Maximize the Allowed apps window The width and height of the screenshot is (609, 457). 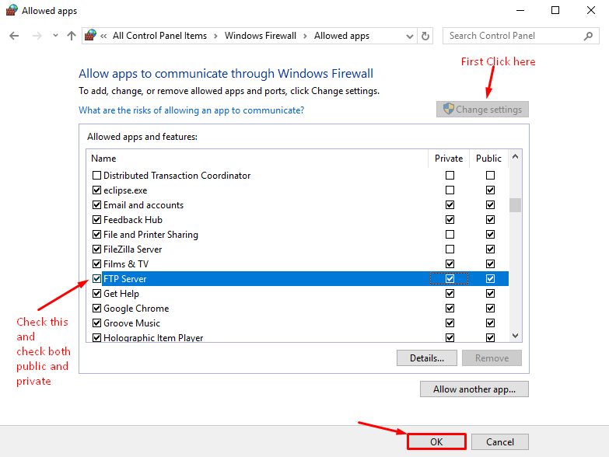point(555,10)
